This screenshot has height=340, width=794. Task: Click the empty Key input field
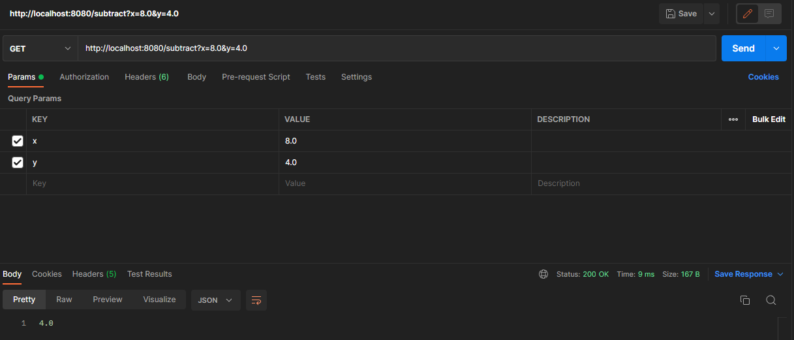coord(153,184)
